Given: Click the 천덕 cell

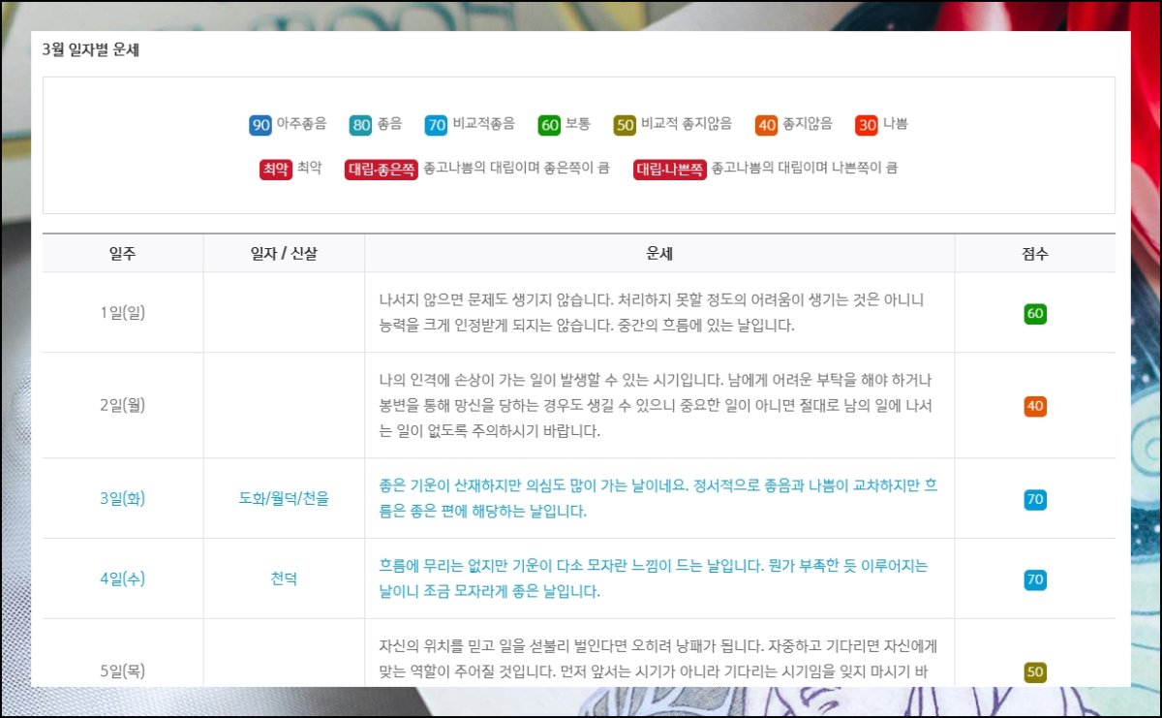Looking at the screenshot, I should click(x=284, y=579).
